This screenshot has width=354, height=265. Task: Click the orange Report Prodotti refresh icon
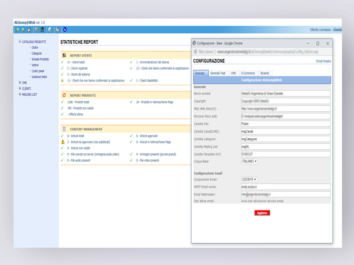[65, 95]
